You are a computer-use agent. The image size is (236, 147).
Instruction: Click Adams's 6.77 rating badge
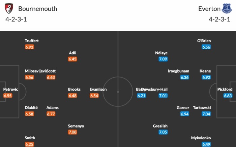click(x=51, y=114)
